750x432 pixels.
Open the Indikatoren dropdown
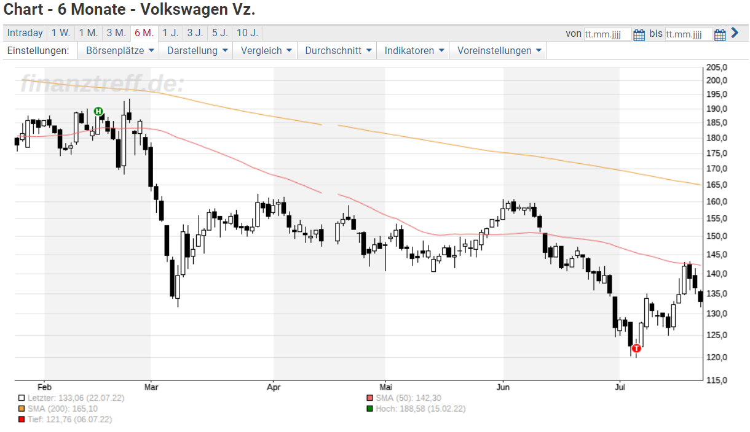413,51
